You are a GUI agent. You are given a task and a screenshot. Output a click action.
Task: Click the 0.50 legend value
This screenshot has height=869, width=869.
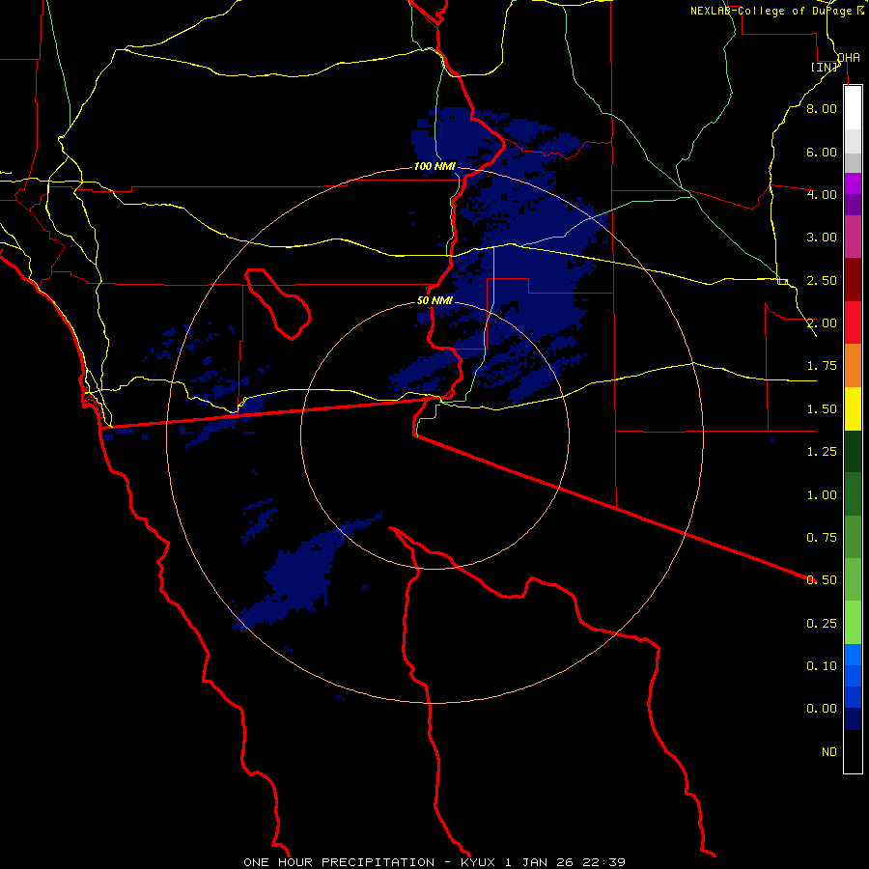coord(822,580)
